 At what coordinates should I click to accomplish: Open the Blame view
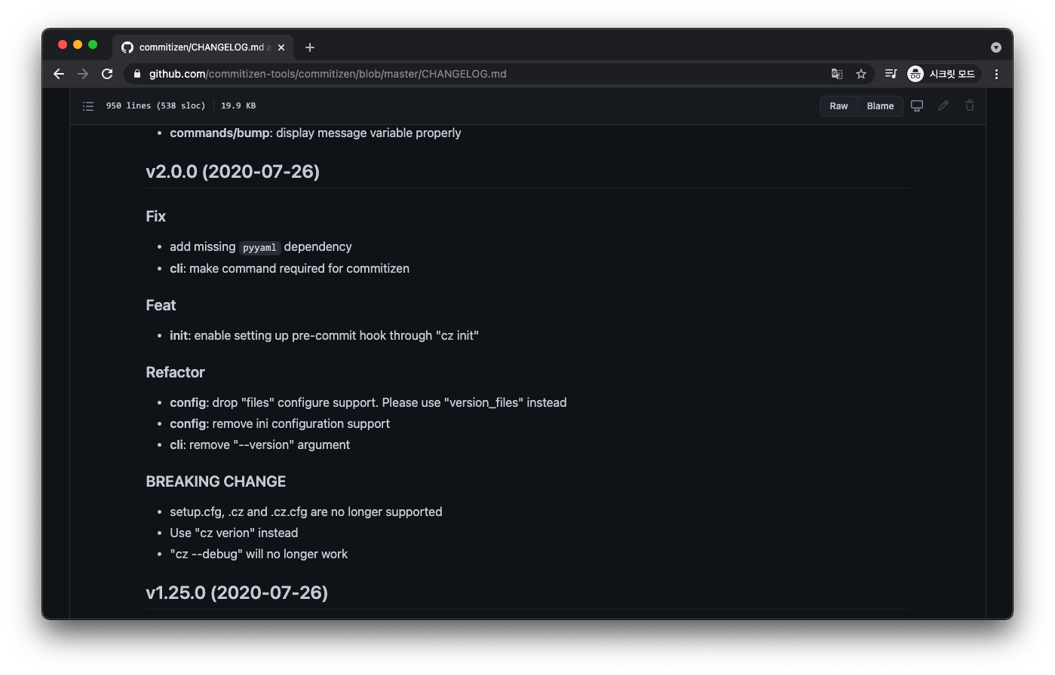(880, 106)
